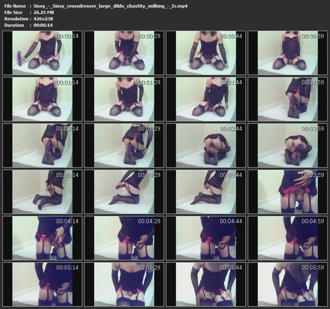This screenshot has width=330, height=309.
Task: Select the frame marked 00:04:14
Action: click(42, 238)
